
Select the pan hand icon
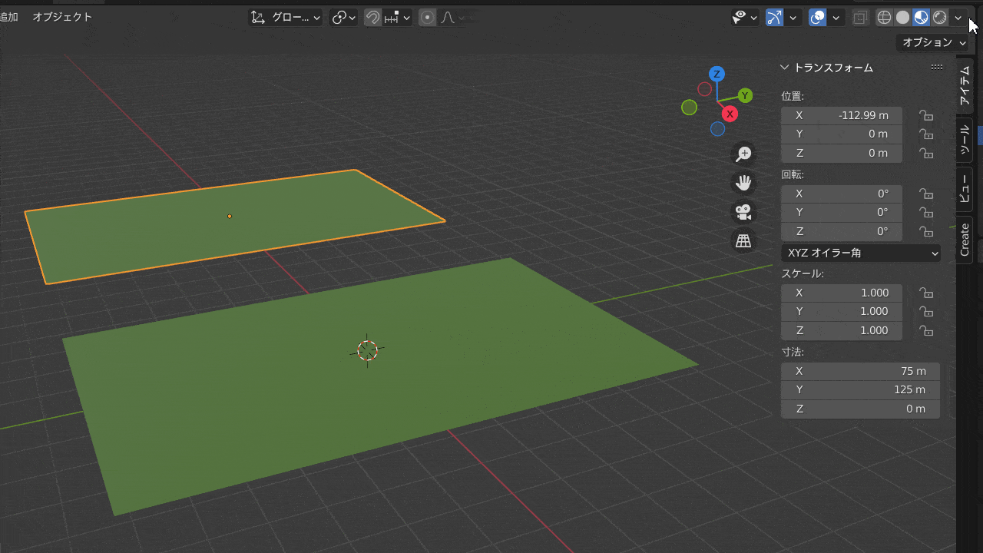[x=743, y=183]
